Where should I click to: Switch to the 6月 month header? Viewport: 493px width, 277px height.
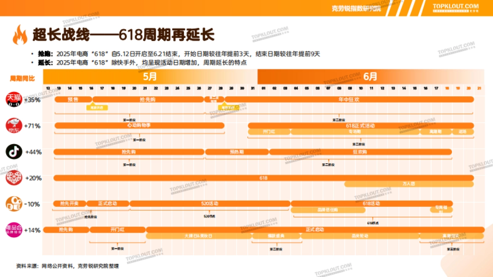tap(370, 76)
